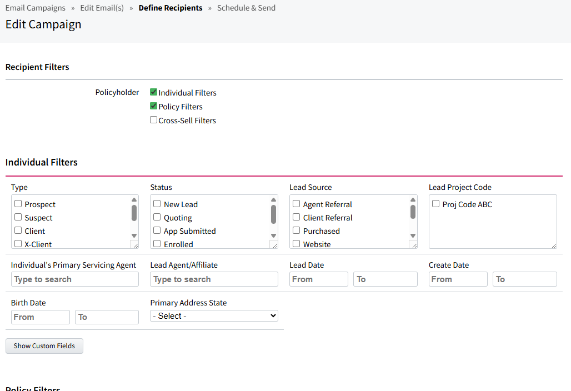Uncheck the Individual Filters checkbox
This screenshot has width=571, height=391.
click(154, 92)
